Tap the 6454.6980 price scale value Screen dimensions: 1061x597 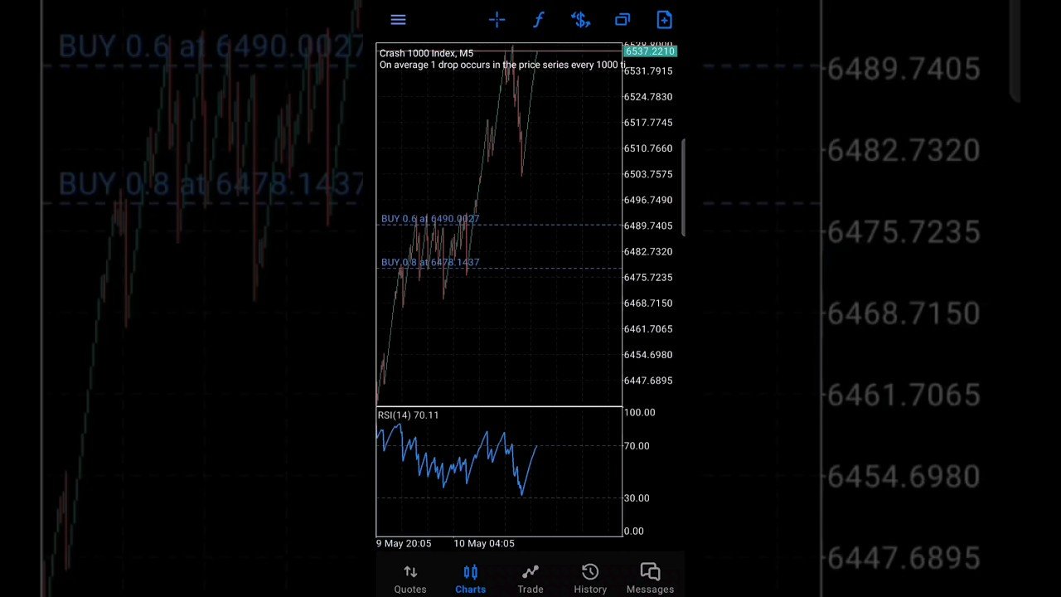pos(648,355)
